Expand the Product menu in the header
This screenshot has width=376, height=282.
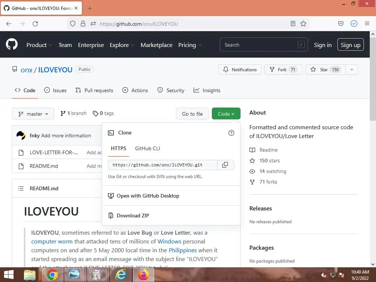39,45
